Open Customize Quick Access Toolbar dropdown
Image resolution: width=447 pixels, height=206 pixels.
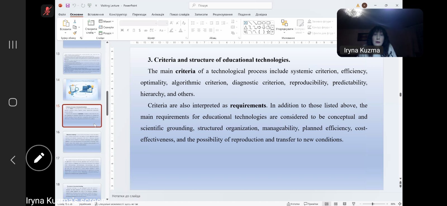96,6
